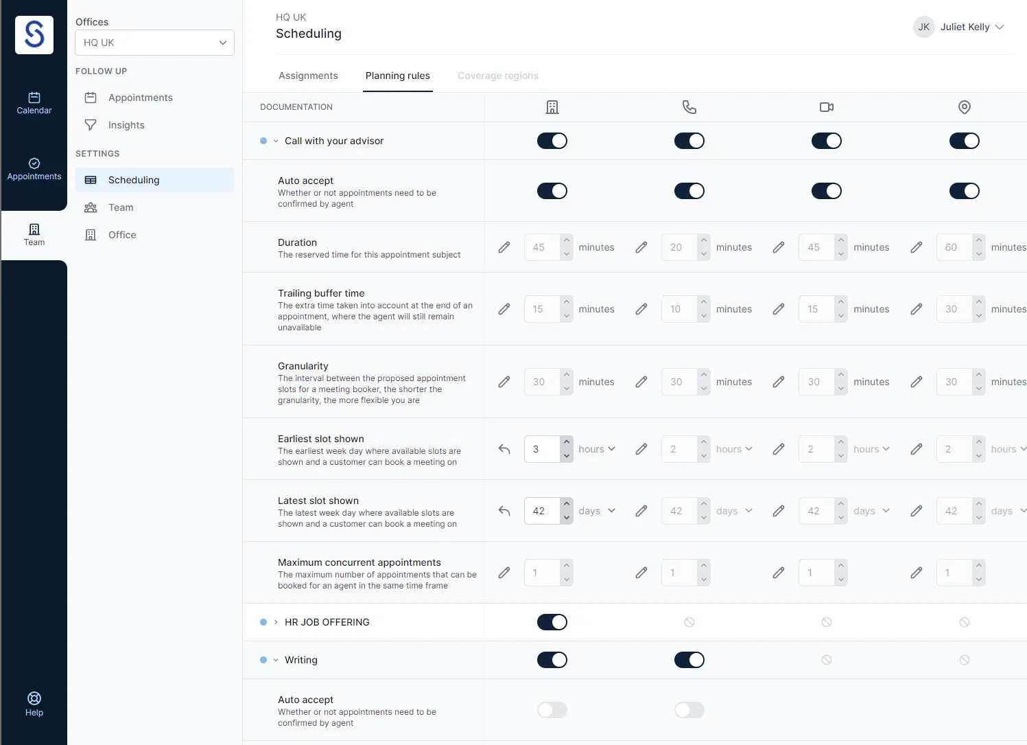Toggle office for HR JOB OFFERING
The width and height of the screenshot is (1027, 745).
[552, 622]
